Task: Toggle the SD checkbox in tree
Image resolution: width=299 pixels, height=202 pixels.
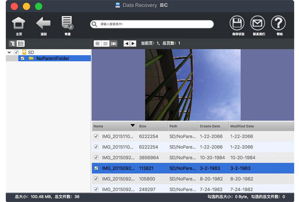Action: 16,52
